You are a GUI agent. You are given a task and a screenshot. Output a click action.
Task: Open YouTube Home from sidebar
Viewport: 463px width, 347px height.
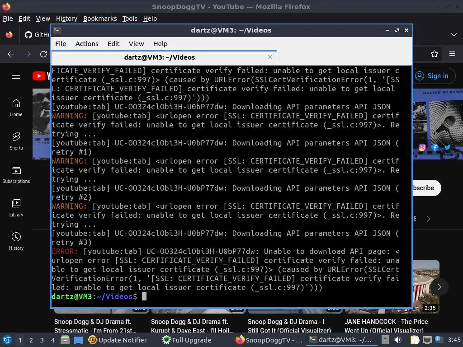16,108
